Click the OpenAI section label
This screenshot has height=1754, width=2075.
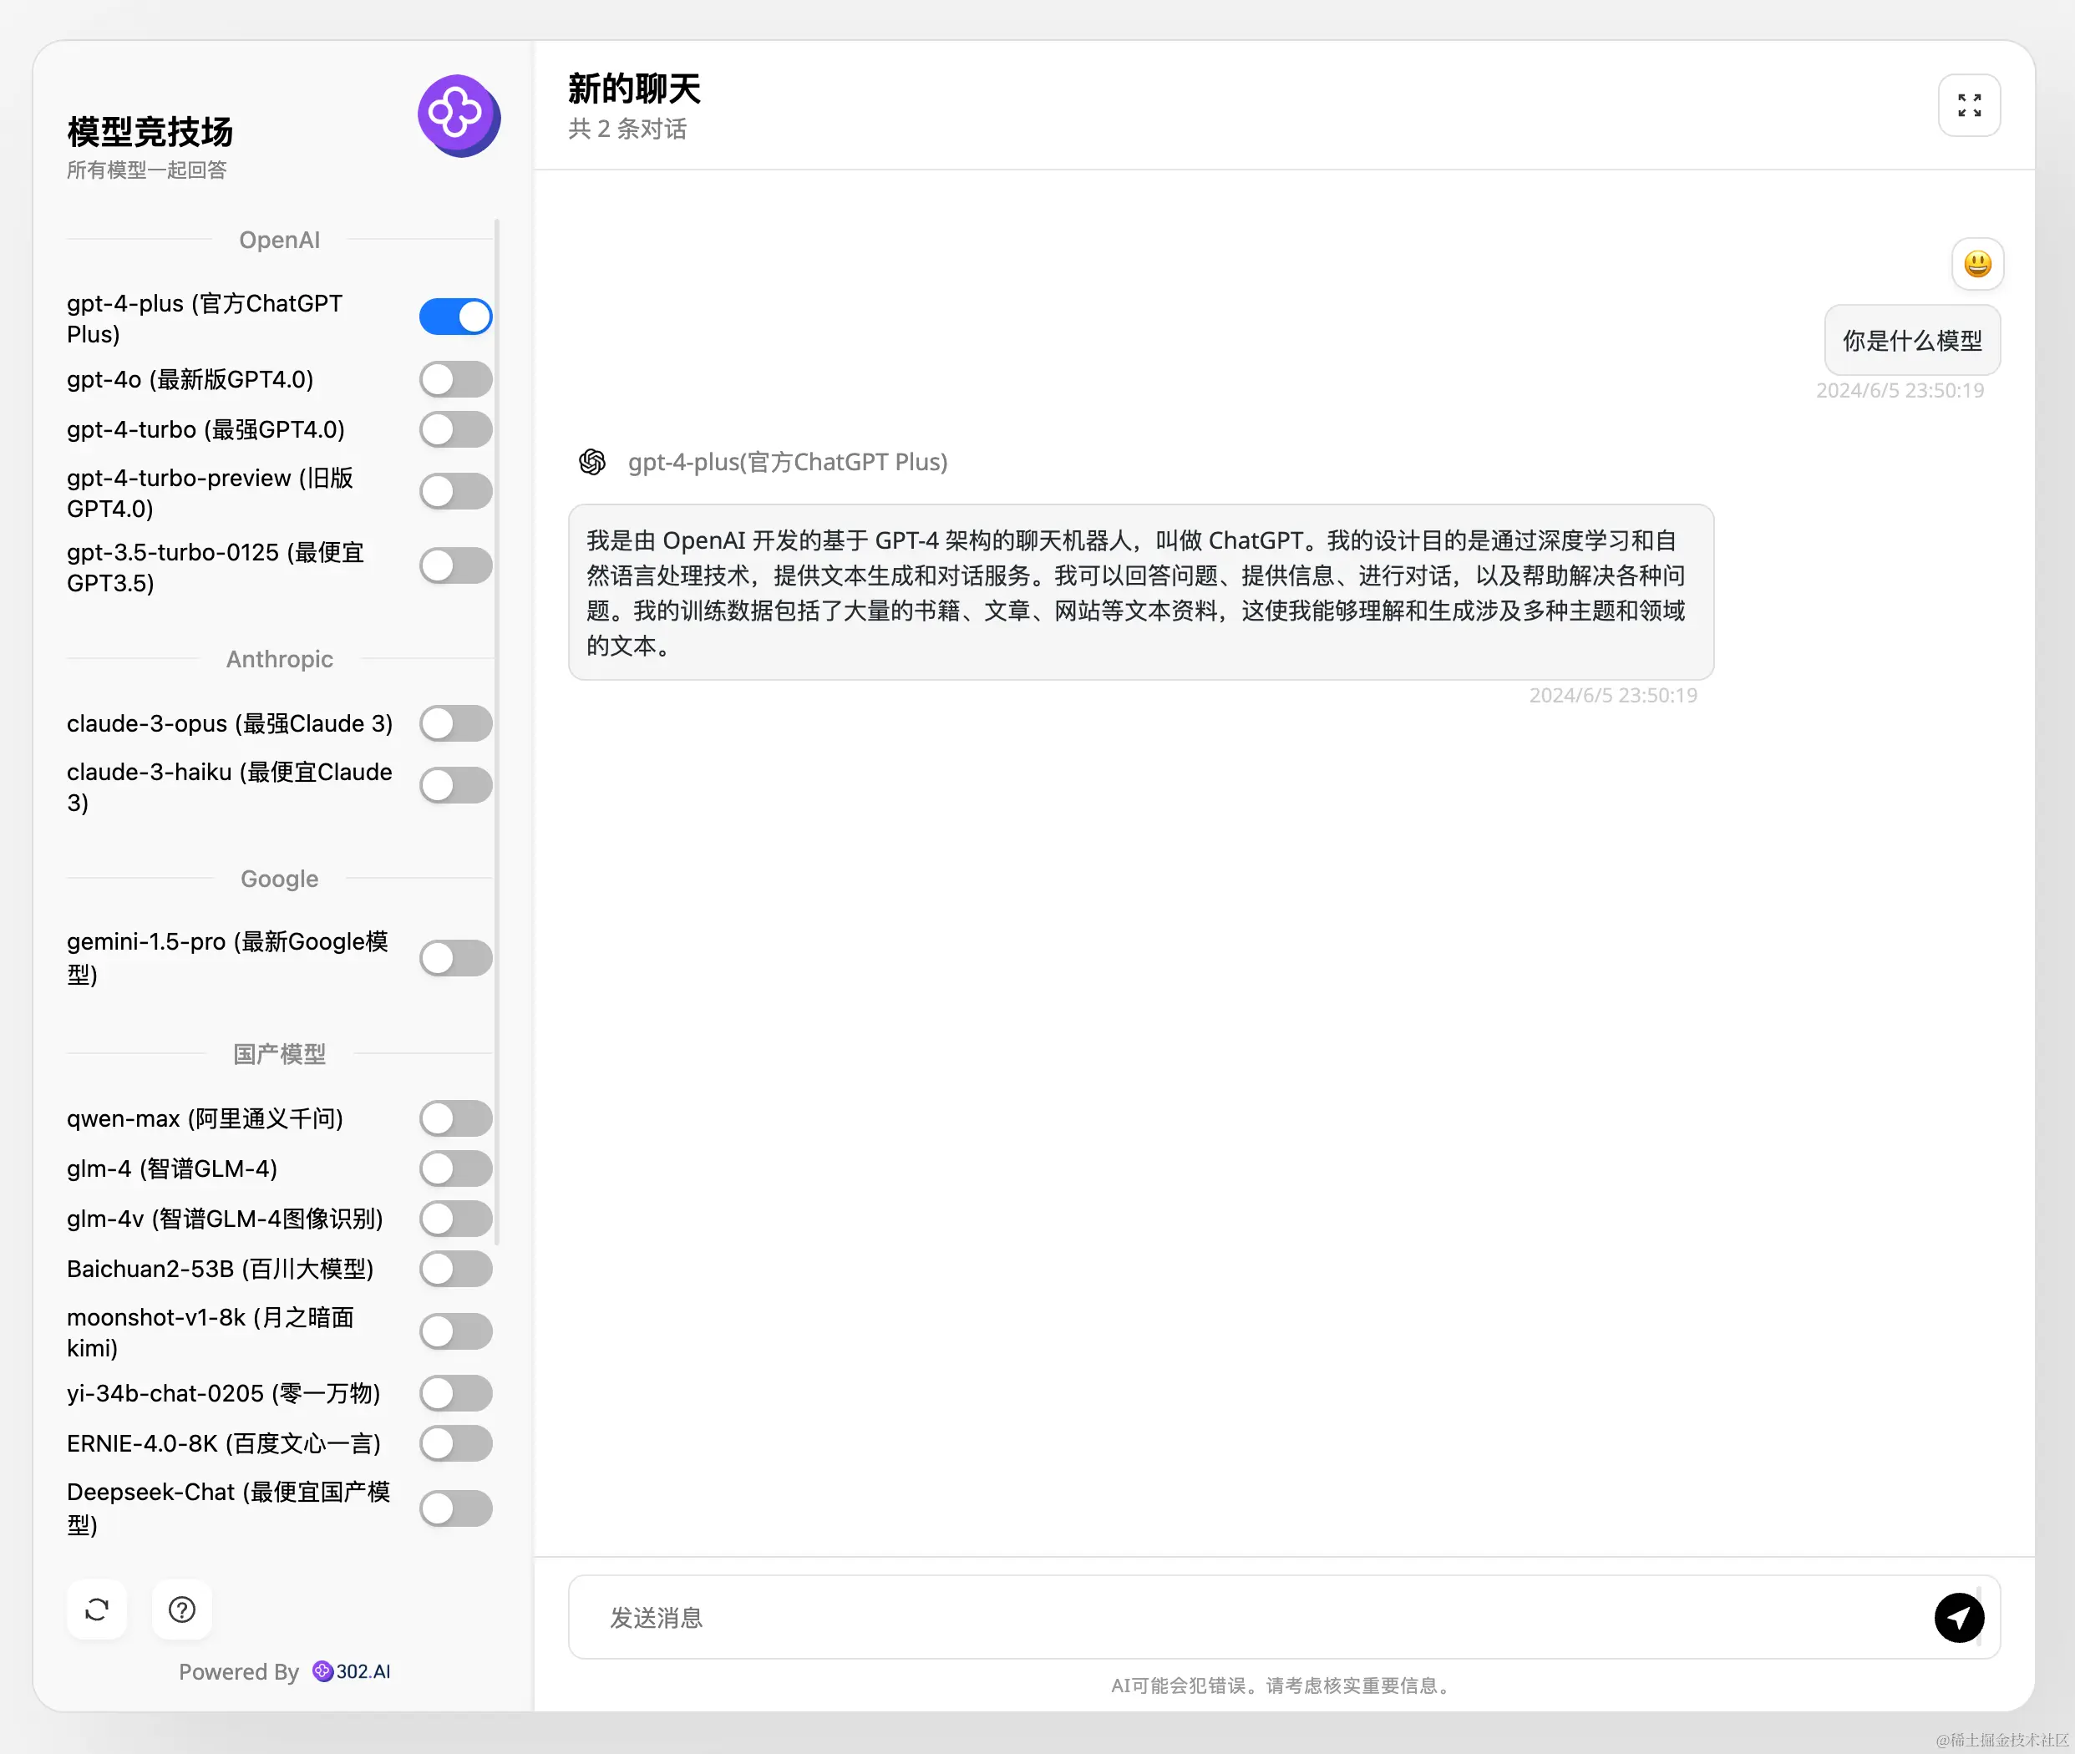pyautogui.click(x=279, y=240)
